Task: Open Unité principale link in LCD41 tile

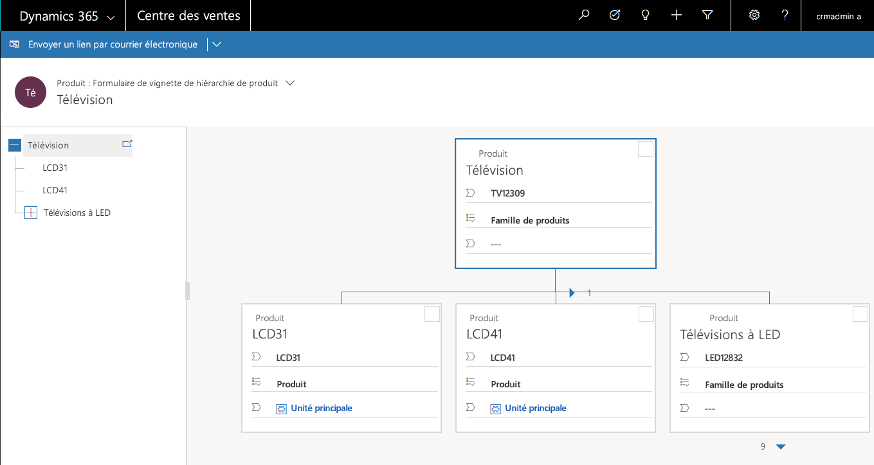Action: [x=535, y=408]
